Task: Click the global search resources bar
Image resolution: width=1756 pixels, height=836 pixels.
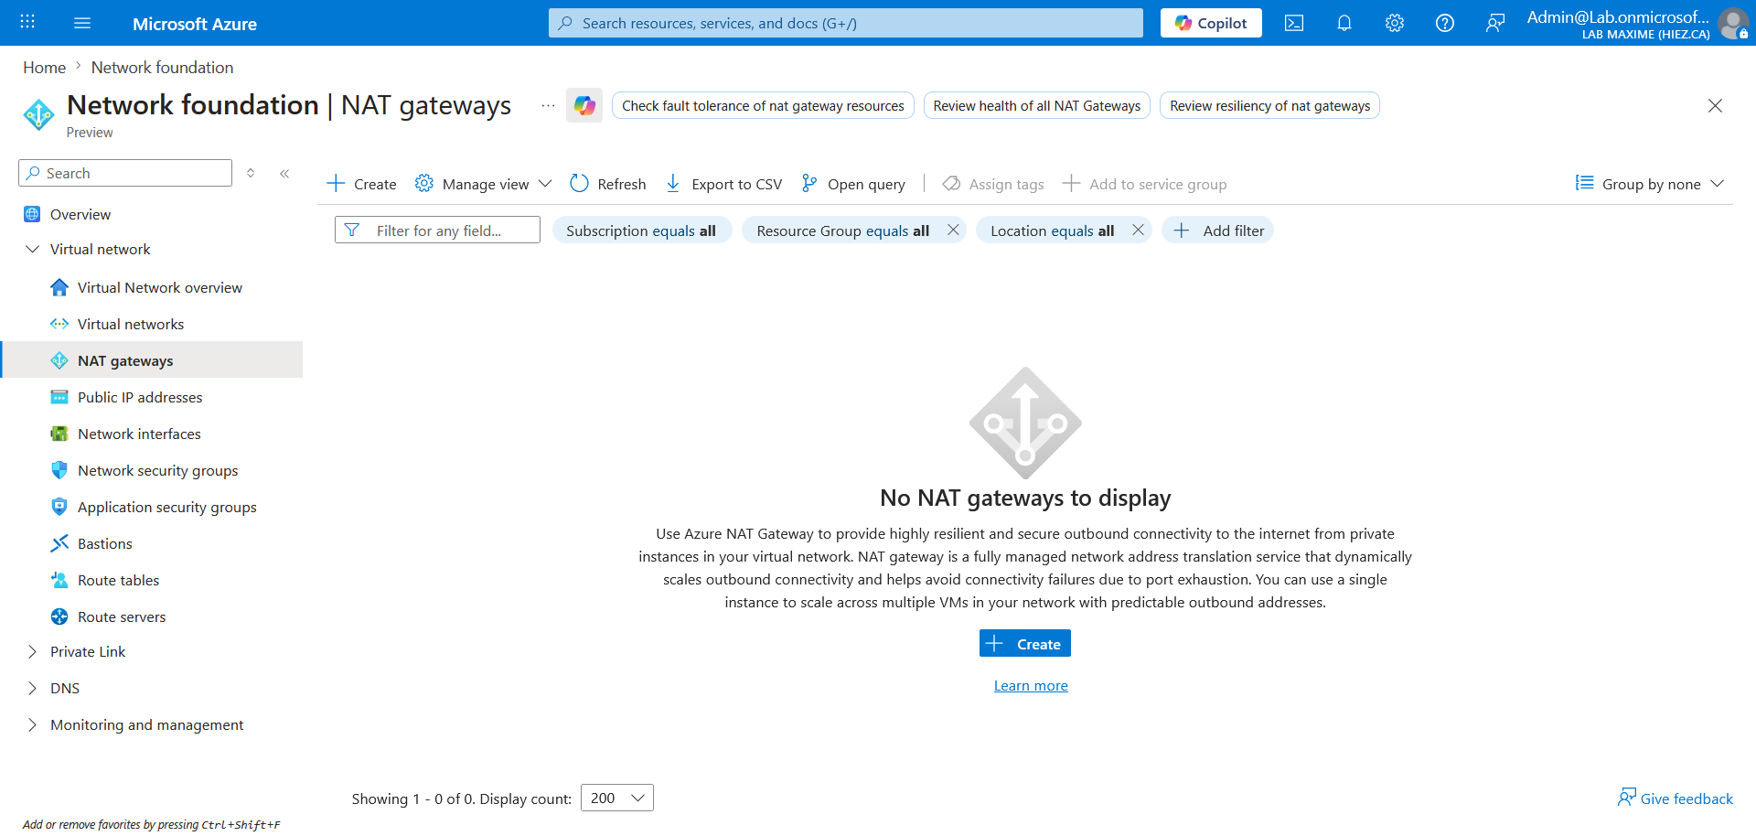Action: click(x=846, y=23)
